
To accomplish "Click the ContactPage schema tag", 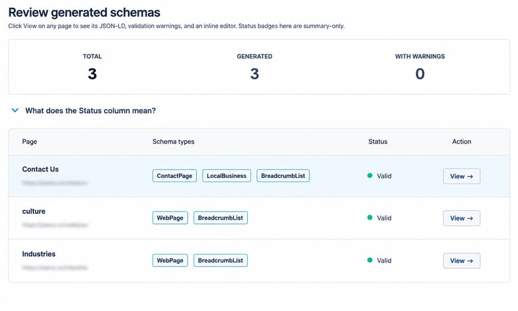I will click(174, 176).
